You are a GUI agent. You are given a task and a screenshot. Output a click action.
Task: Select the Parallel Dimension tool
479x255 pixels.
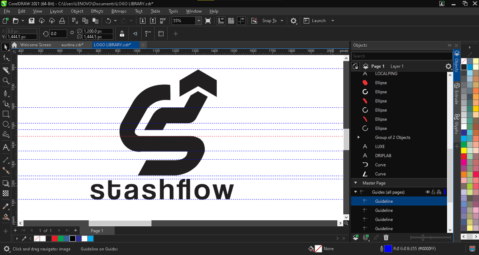click(6, 160)
